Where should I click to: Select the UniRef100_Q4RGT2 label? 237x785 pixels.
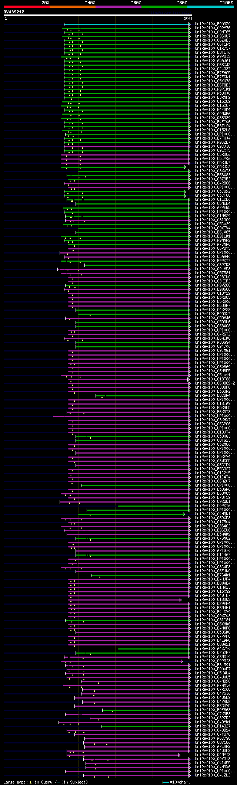tap(213, 334)
